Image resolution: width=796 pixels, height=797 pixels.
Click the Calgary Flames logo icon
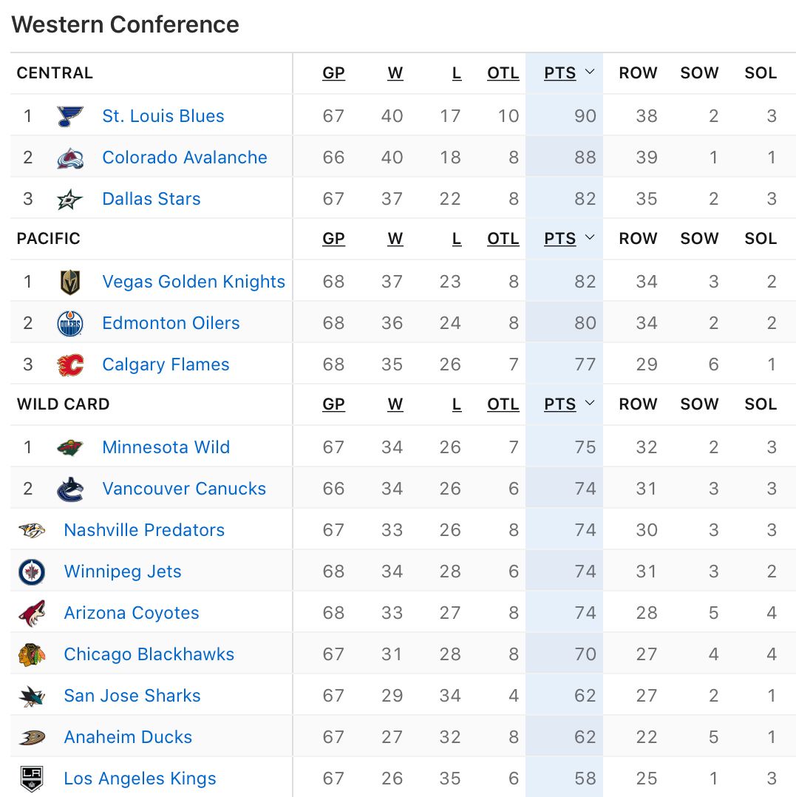tap(70, 364)
